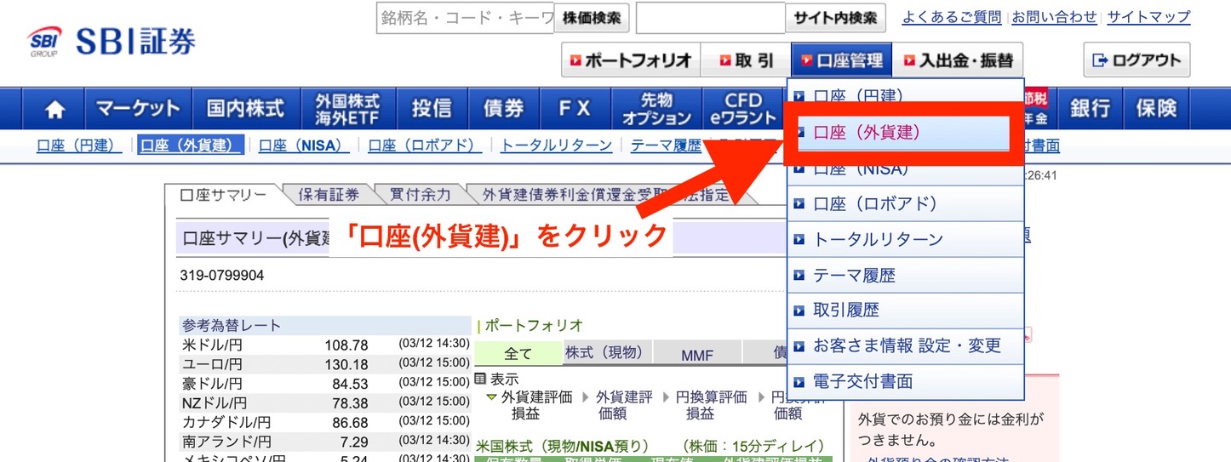Click the カナダドル/円 rate value 86.68
1231x462 pixels.
351,422
